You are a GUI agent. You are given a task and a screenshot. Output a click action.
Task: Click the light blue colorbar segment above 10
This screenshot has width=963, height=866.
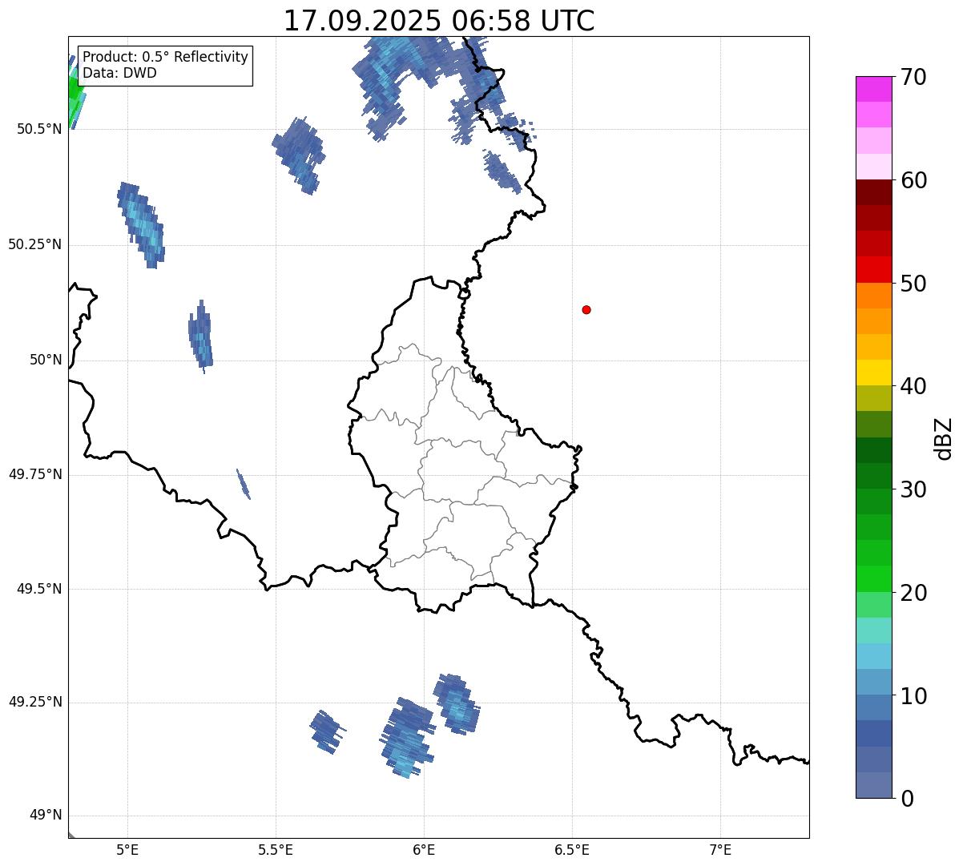click(x=873, y=682)
